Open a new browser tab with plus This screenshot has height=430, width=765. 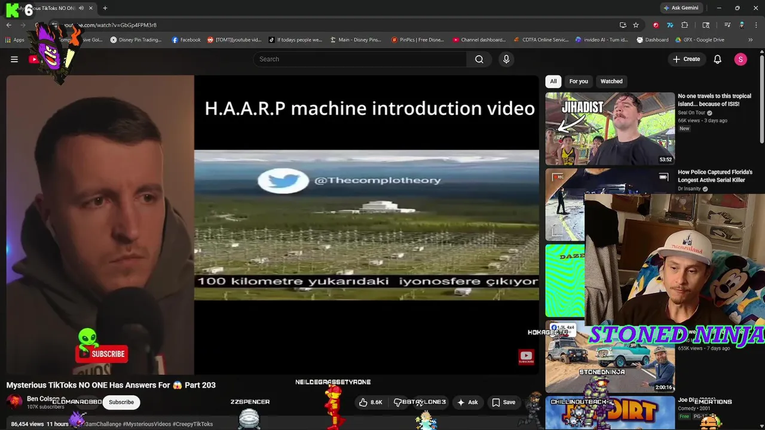tap(105, 8)
